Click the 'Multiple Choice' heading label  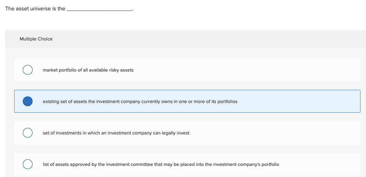(36, 39)
